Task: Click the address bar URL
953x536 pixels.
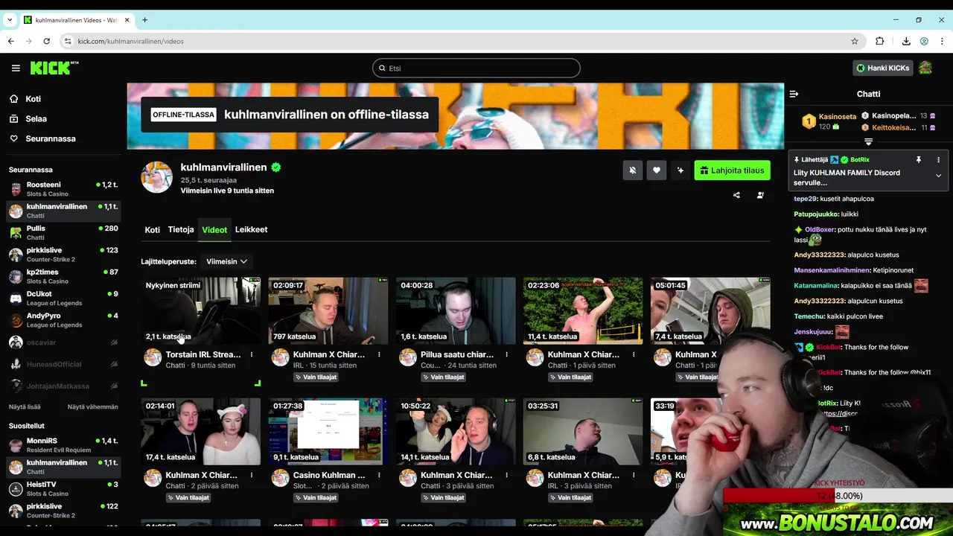Action: tap(130, 41)
